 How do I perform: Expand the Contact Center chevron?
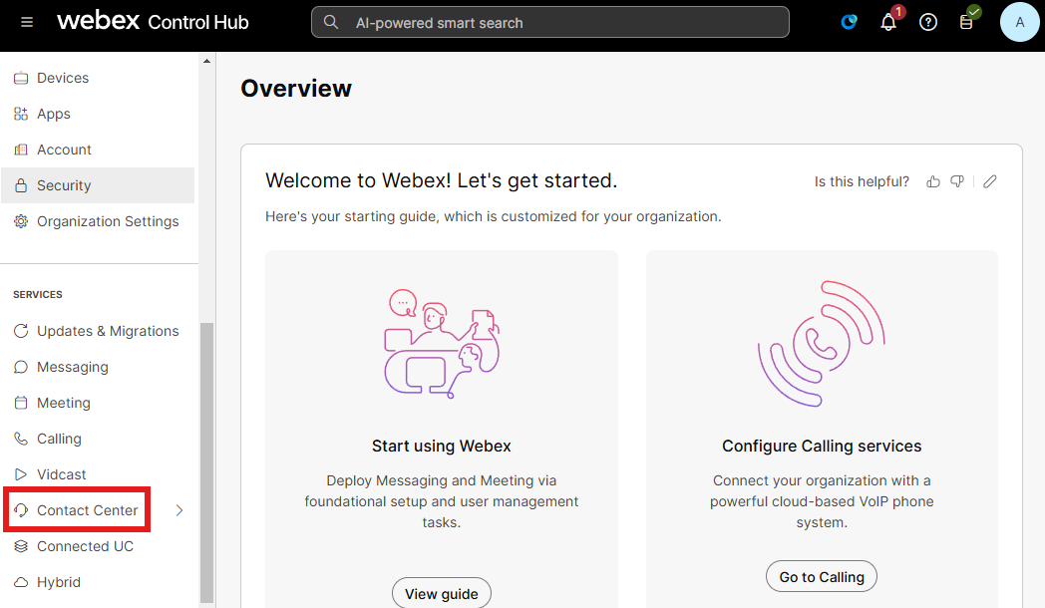179,510
